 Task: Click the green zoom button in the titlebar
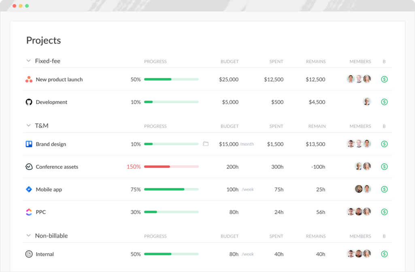tap(26, 6)
